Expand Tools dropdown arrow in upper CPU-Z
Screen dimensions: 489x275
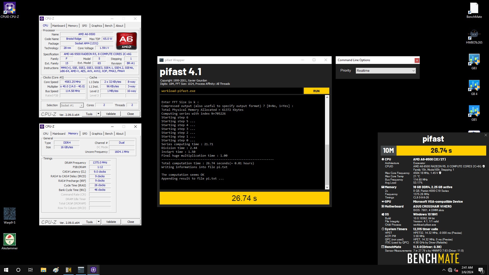coord(98,114)
